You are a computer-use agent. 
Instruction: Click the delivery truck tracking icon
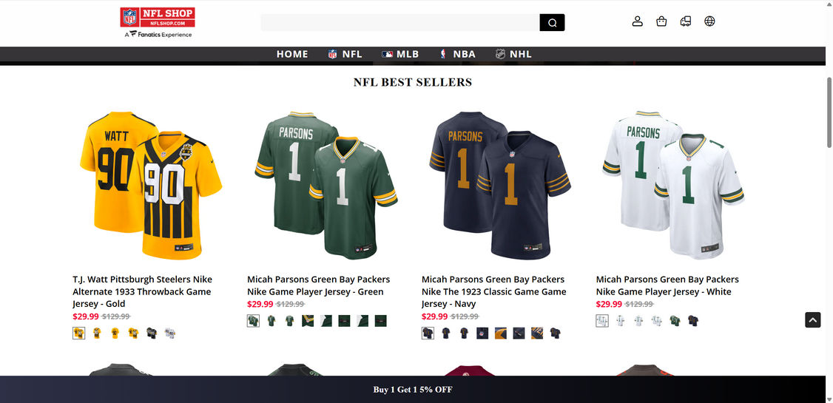pos(685,21)
